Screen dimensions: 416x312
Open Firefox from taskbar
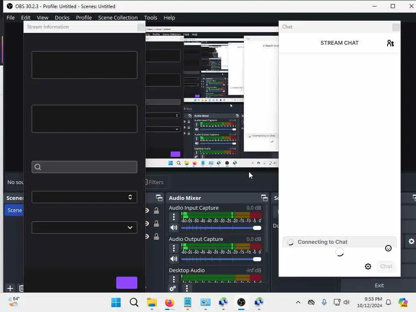(x=169, y=302)
